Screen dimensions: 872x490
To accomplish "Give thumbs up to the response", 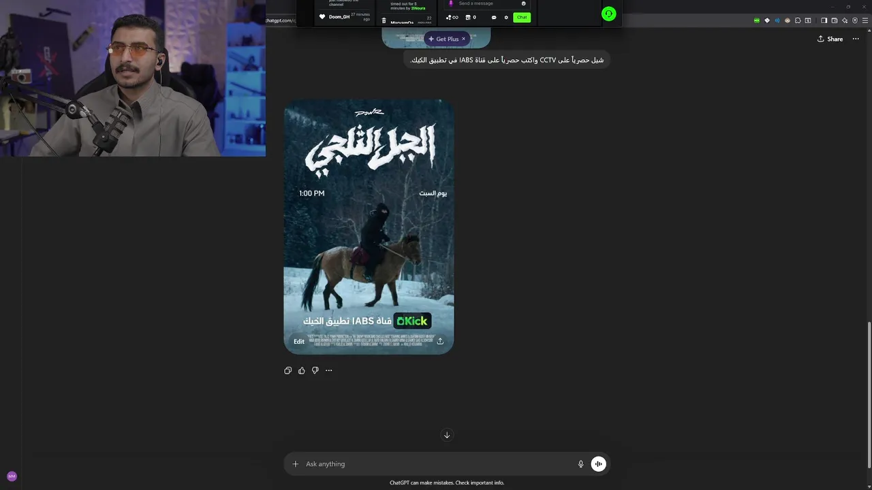I will pos(302,370).
